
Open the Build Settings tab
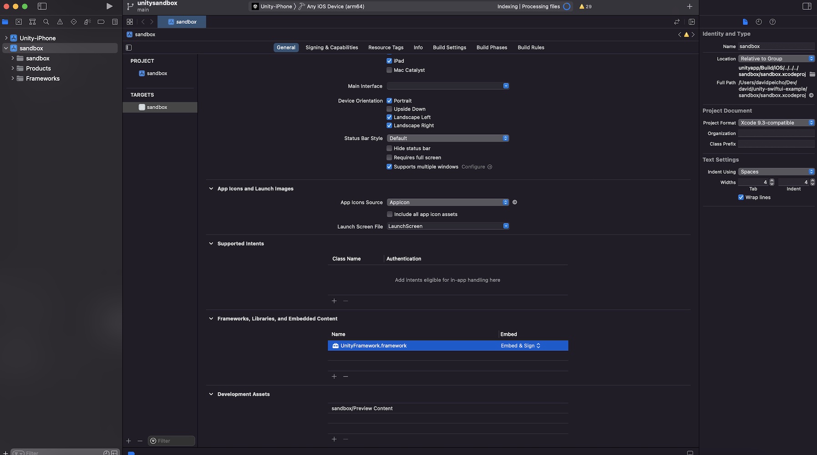(x=450, y=47)
